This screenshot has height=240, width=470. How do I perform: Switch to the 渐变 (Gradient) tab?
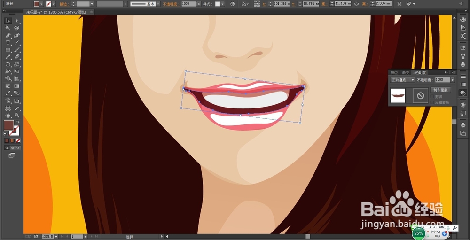coord(406,73)
